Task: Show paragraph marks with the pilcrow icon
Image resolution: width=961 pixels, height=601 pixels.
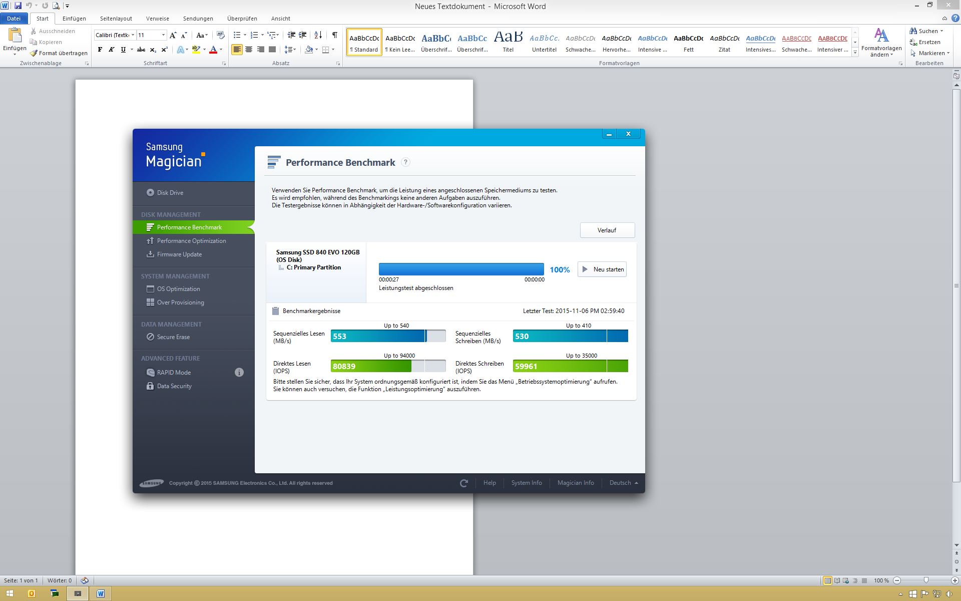Action: [x=334, y=35]
